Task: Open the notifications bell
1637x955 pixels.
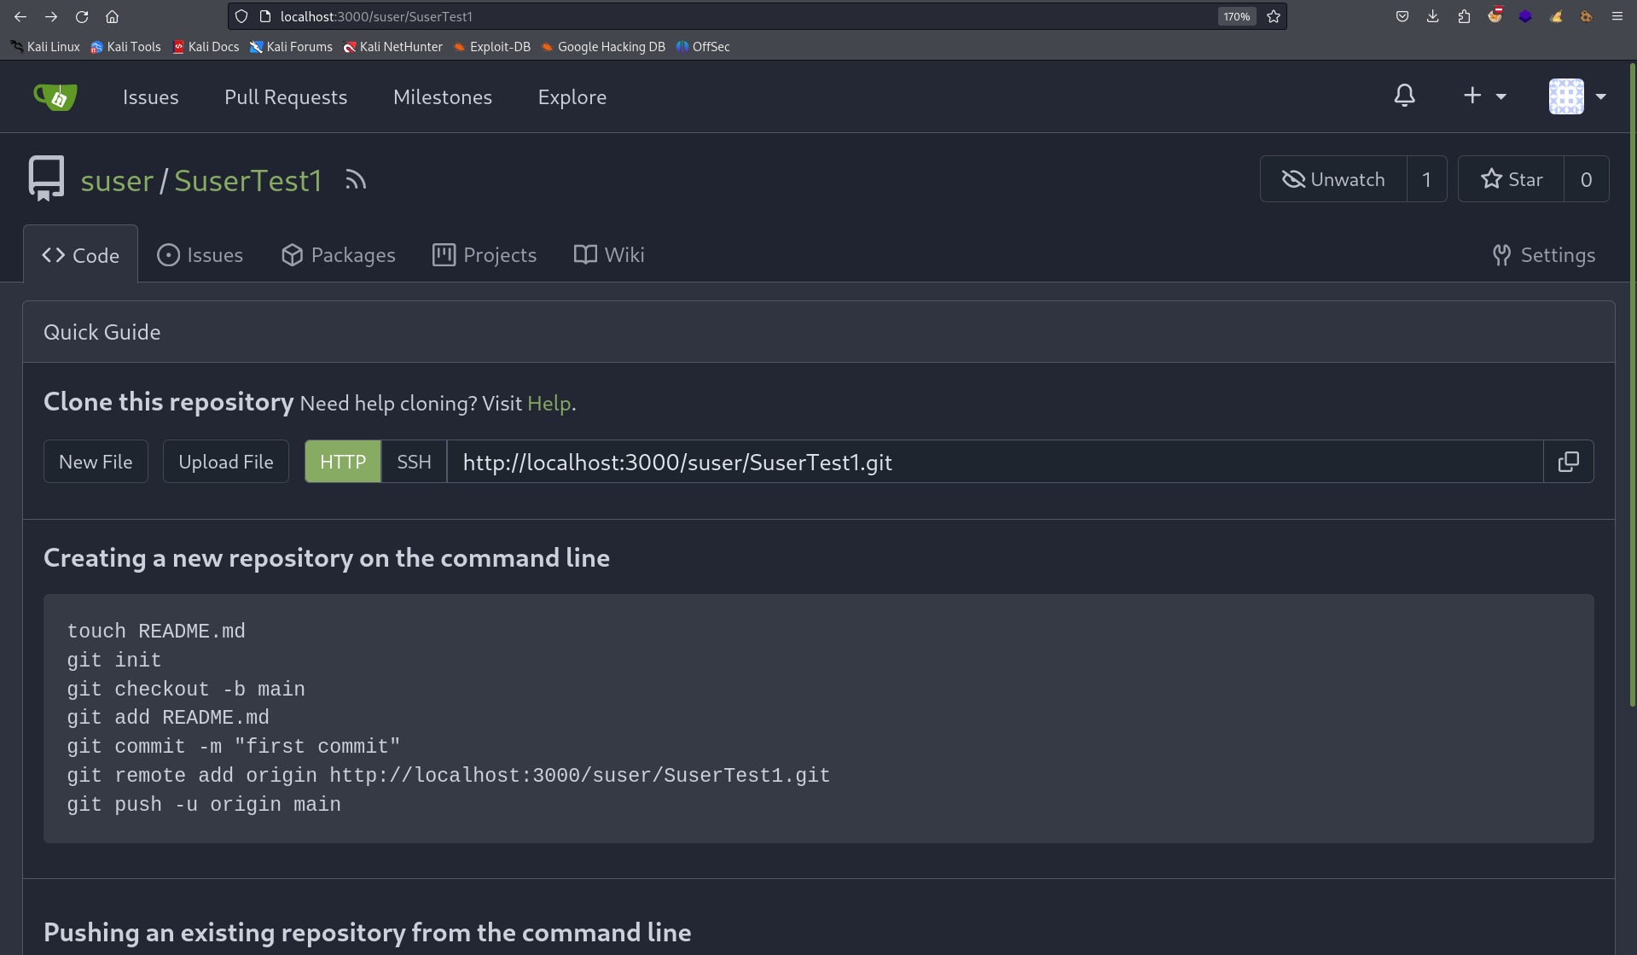Action: point(1404,96)
